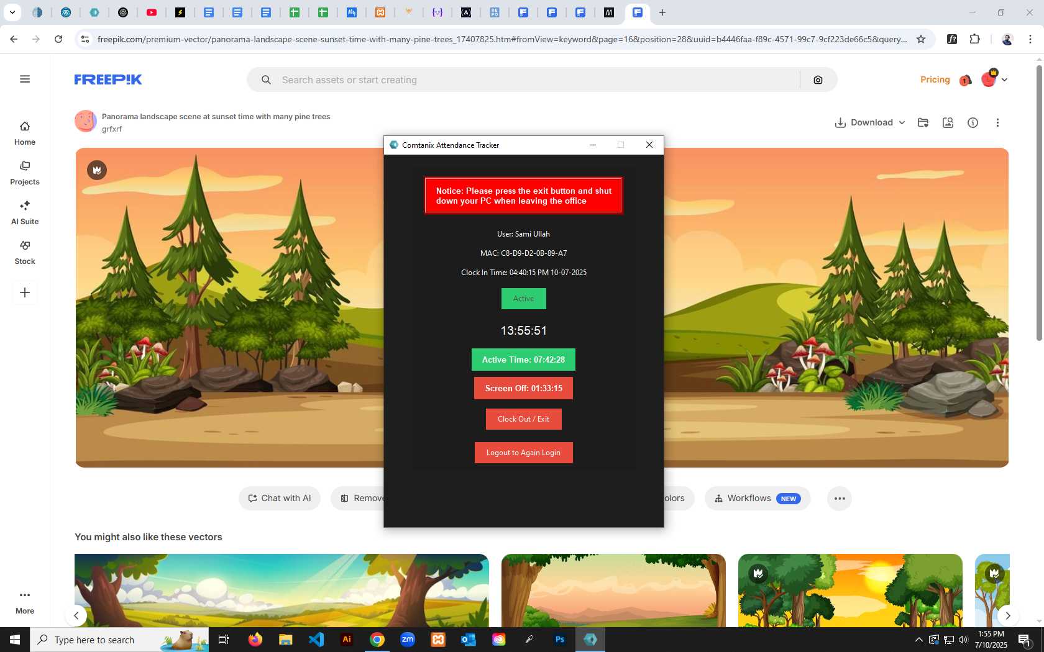Click the Freepik URL address bar
Image resolution: width=1044 pixels, height=652 pixels.
point(502,39)
